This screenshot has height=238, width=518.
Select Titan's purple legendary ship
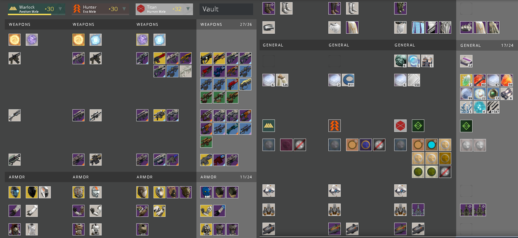click(x=418, y=210)
